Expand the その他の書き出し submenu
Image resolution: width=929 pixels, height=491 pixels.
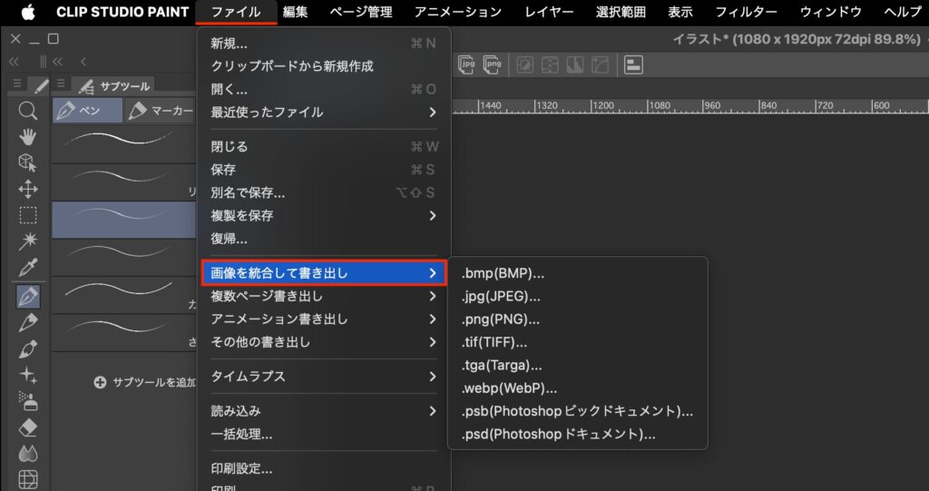point(324,342)
